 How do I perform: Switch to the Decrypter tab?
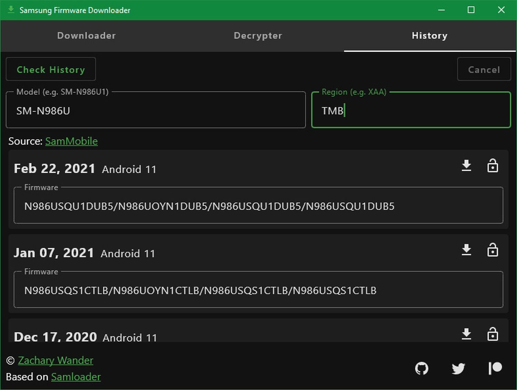pyautogui.click(x=258, y=36)
